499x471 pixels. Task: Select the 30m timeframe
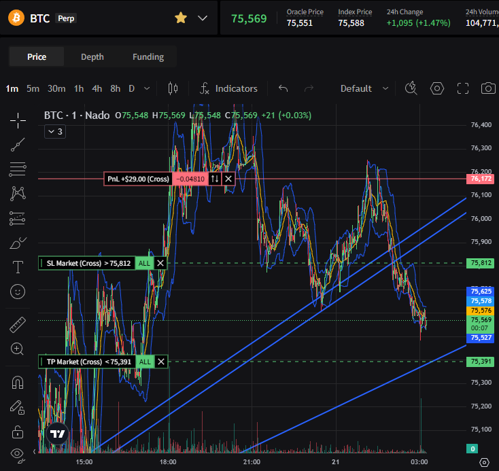pos(56,88)
